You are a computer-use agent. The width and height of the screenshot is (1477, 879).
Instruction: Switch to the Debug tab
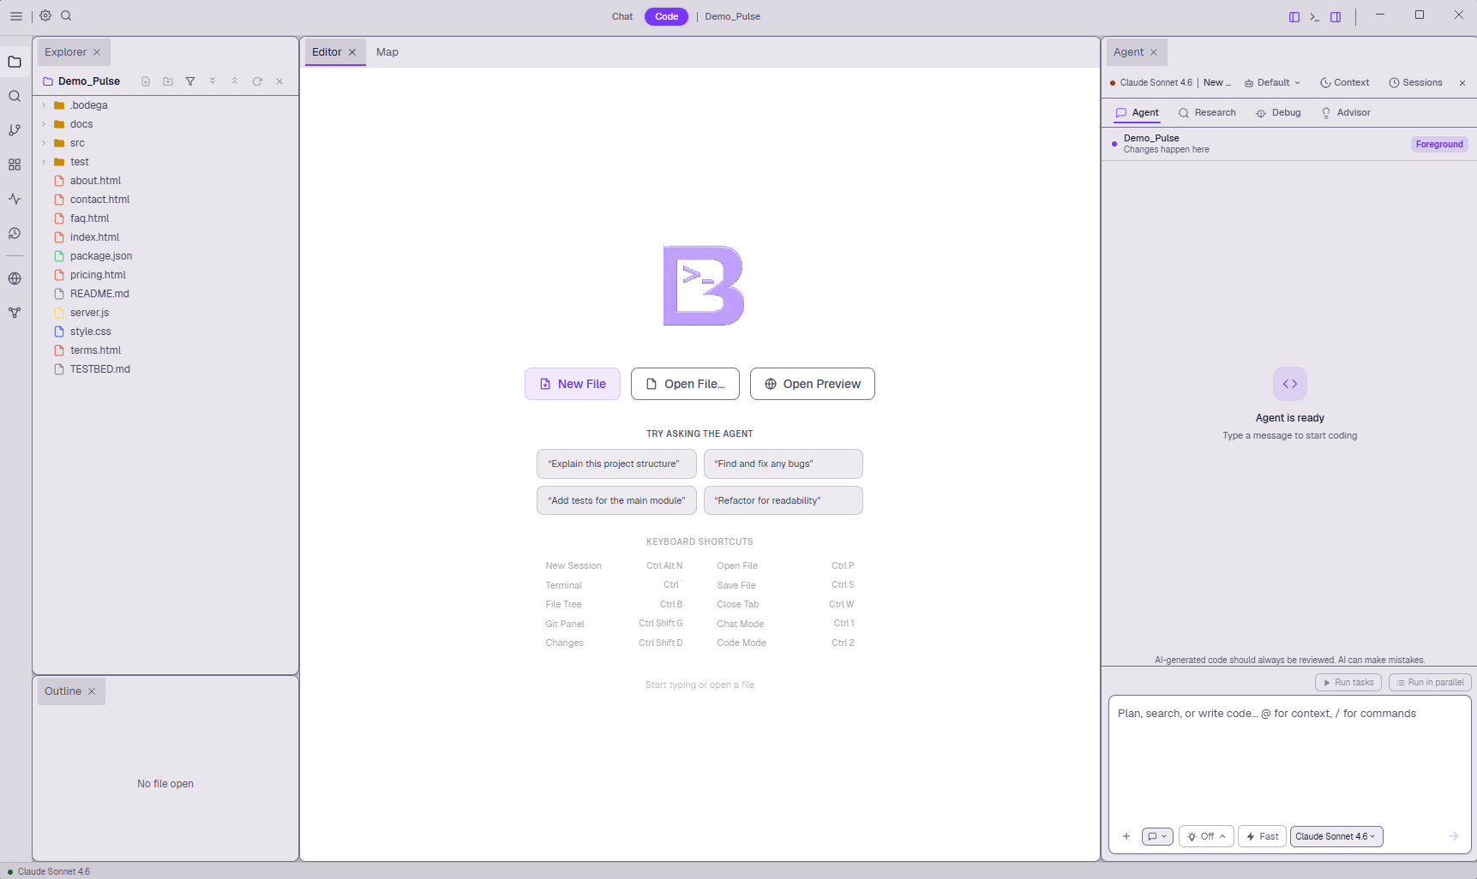point(1278,112)
